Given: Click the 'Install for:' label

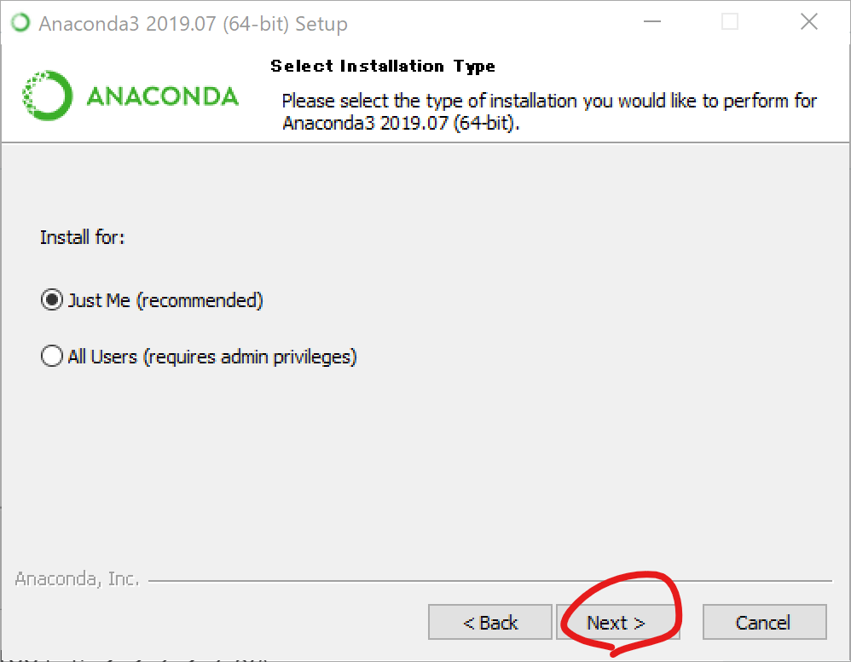Looking at the screenshot, I should pyautogui.click(x=82, y=237).
